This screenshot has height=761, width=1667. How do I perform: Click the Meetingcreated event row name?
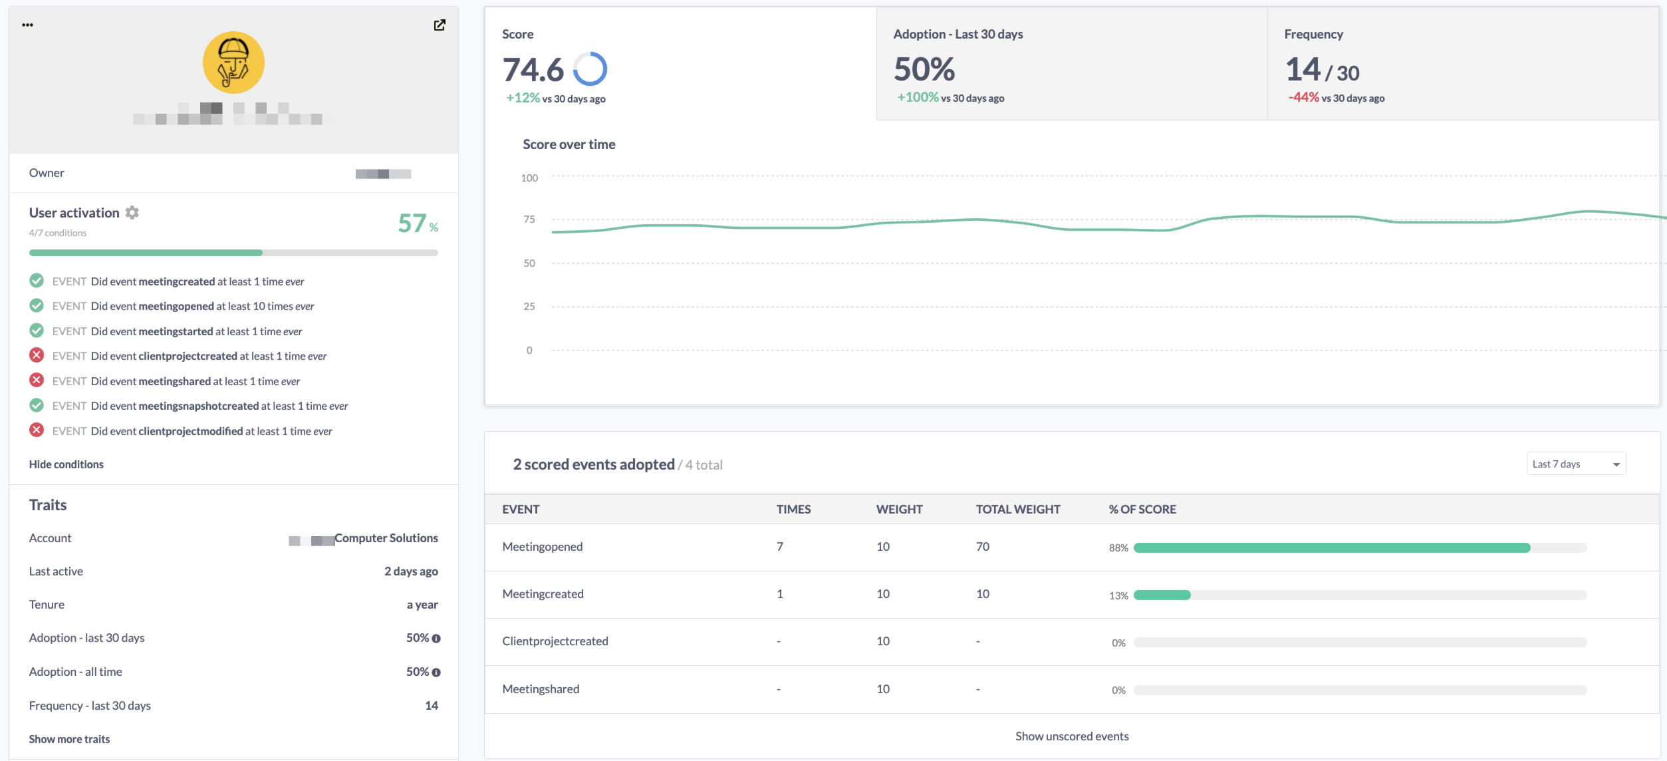tap(543, 594)
